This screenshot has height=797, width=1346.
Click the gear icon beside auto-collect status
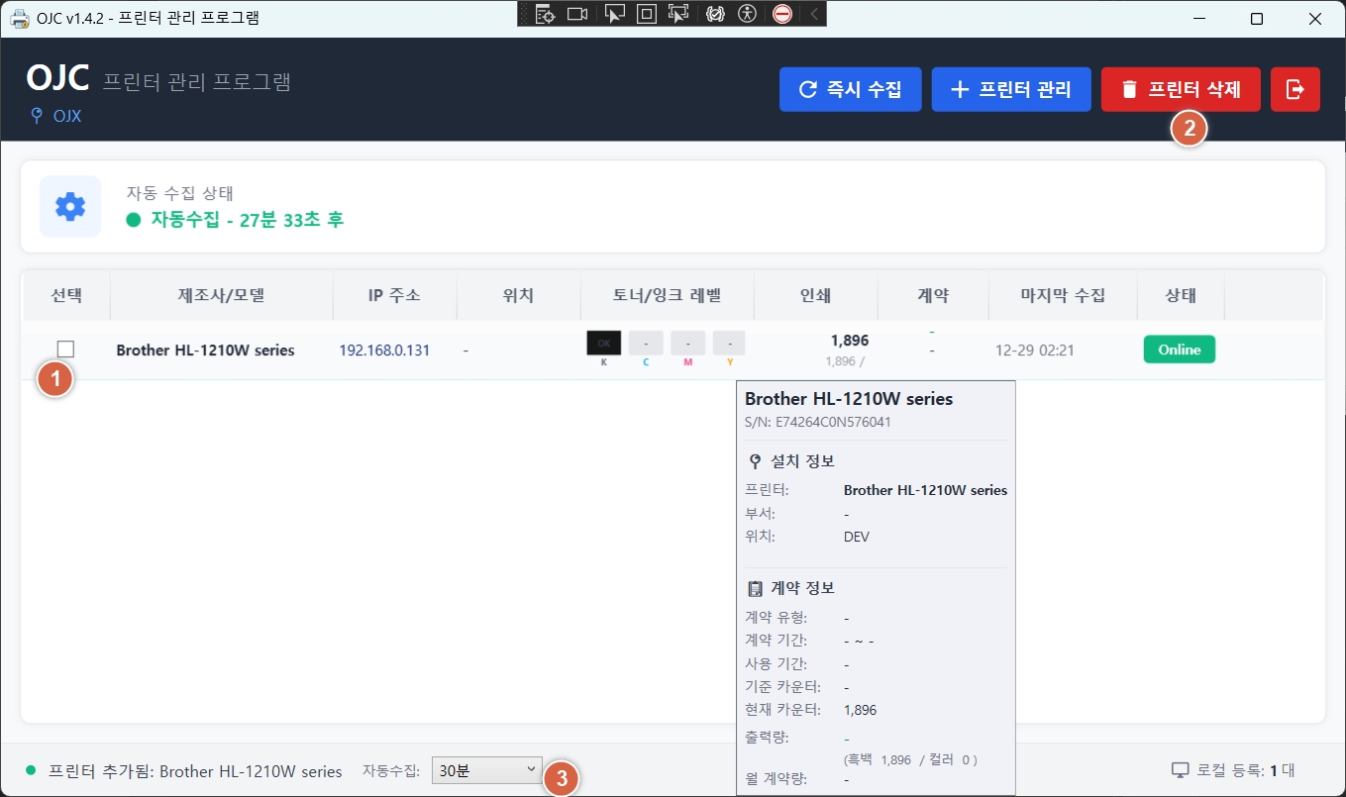click(x=70, y=206)
